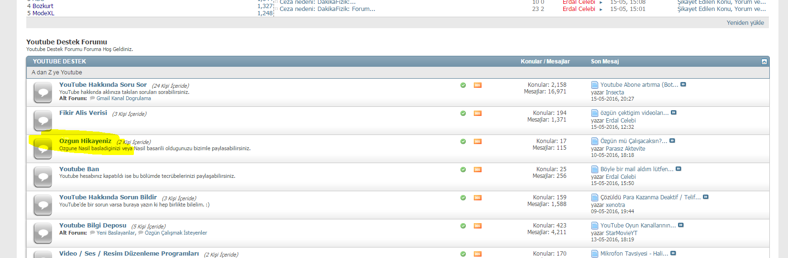This screenshot has width=788, height=258.
Task: Open the Gmail Kanal Dogrulama subforum
Action: click(124, 98)
